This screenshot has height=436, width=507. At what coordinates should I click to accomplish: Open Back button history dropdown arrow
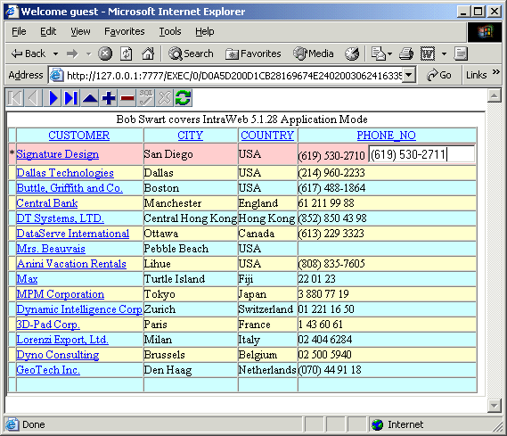pyautogui.click(x=55, y=53)
